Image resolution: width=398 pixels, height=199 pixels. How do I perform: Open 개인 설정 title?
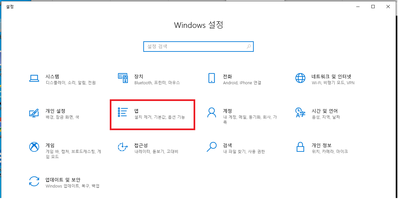(55, 111)
